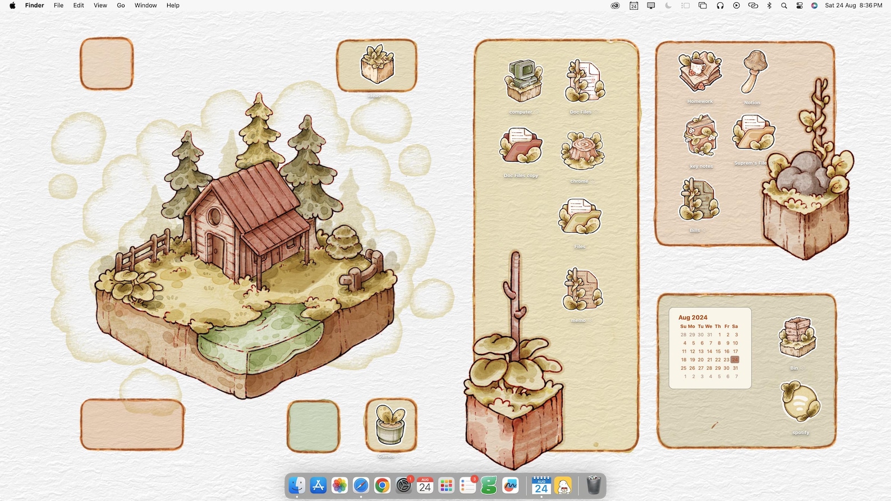
Task: Select date 15 in calendar widget
Action: [x=718, y=351]
